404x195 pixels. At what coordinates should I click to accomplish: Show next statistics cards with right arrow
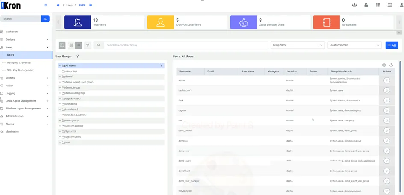399,22
